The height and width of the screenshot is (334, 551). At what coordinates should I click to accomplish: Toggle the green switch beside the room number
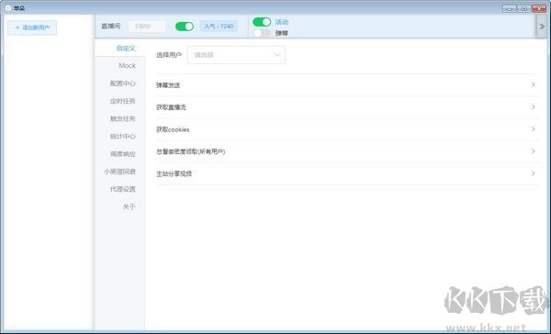point(185,27)
